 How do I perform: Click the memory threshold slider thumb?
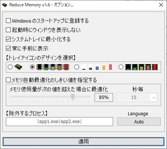73,97
